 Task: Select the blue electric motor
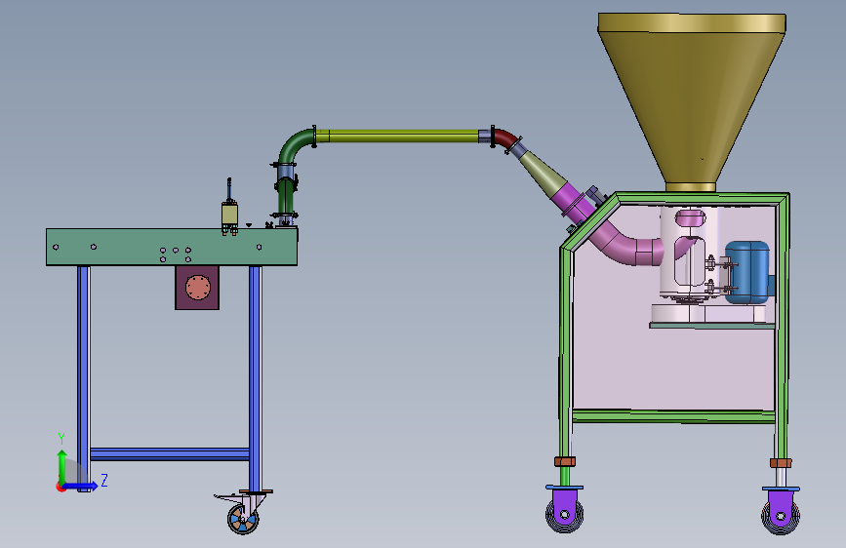point(747,272)
